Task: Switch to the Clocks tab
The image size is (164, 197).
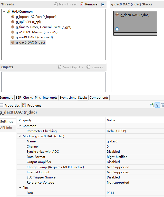Action: [28, 98]
